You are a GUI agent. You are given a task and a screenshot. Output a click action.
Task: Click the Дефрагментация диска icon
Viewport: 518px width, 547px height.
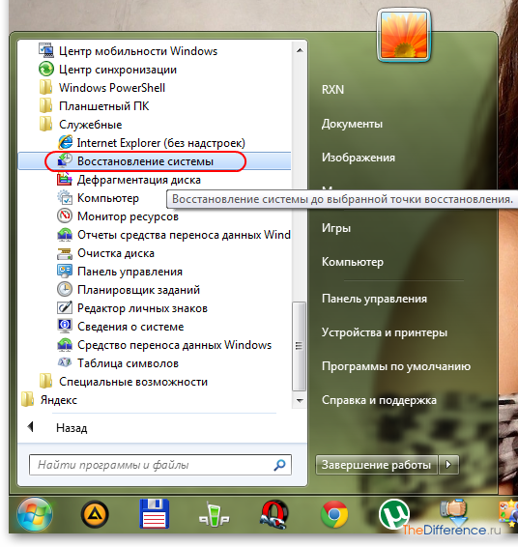tap(65, 180)
